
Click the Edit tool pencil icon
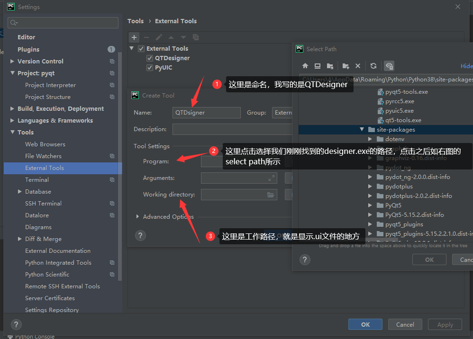click(x=159, y=37)
